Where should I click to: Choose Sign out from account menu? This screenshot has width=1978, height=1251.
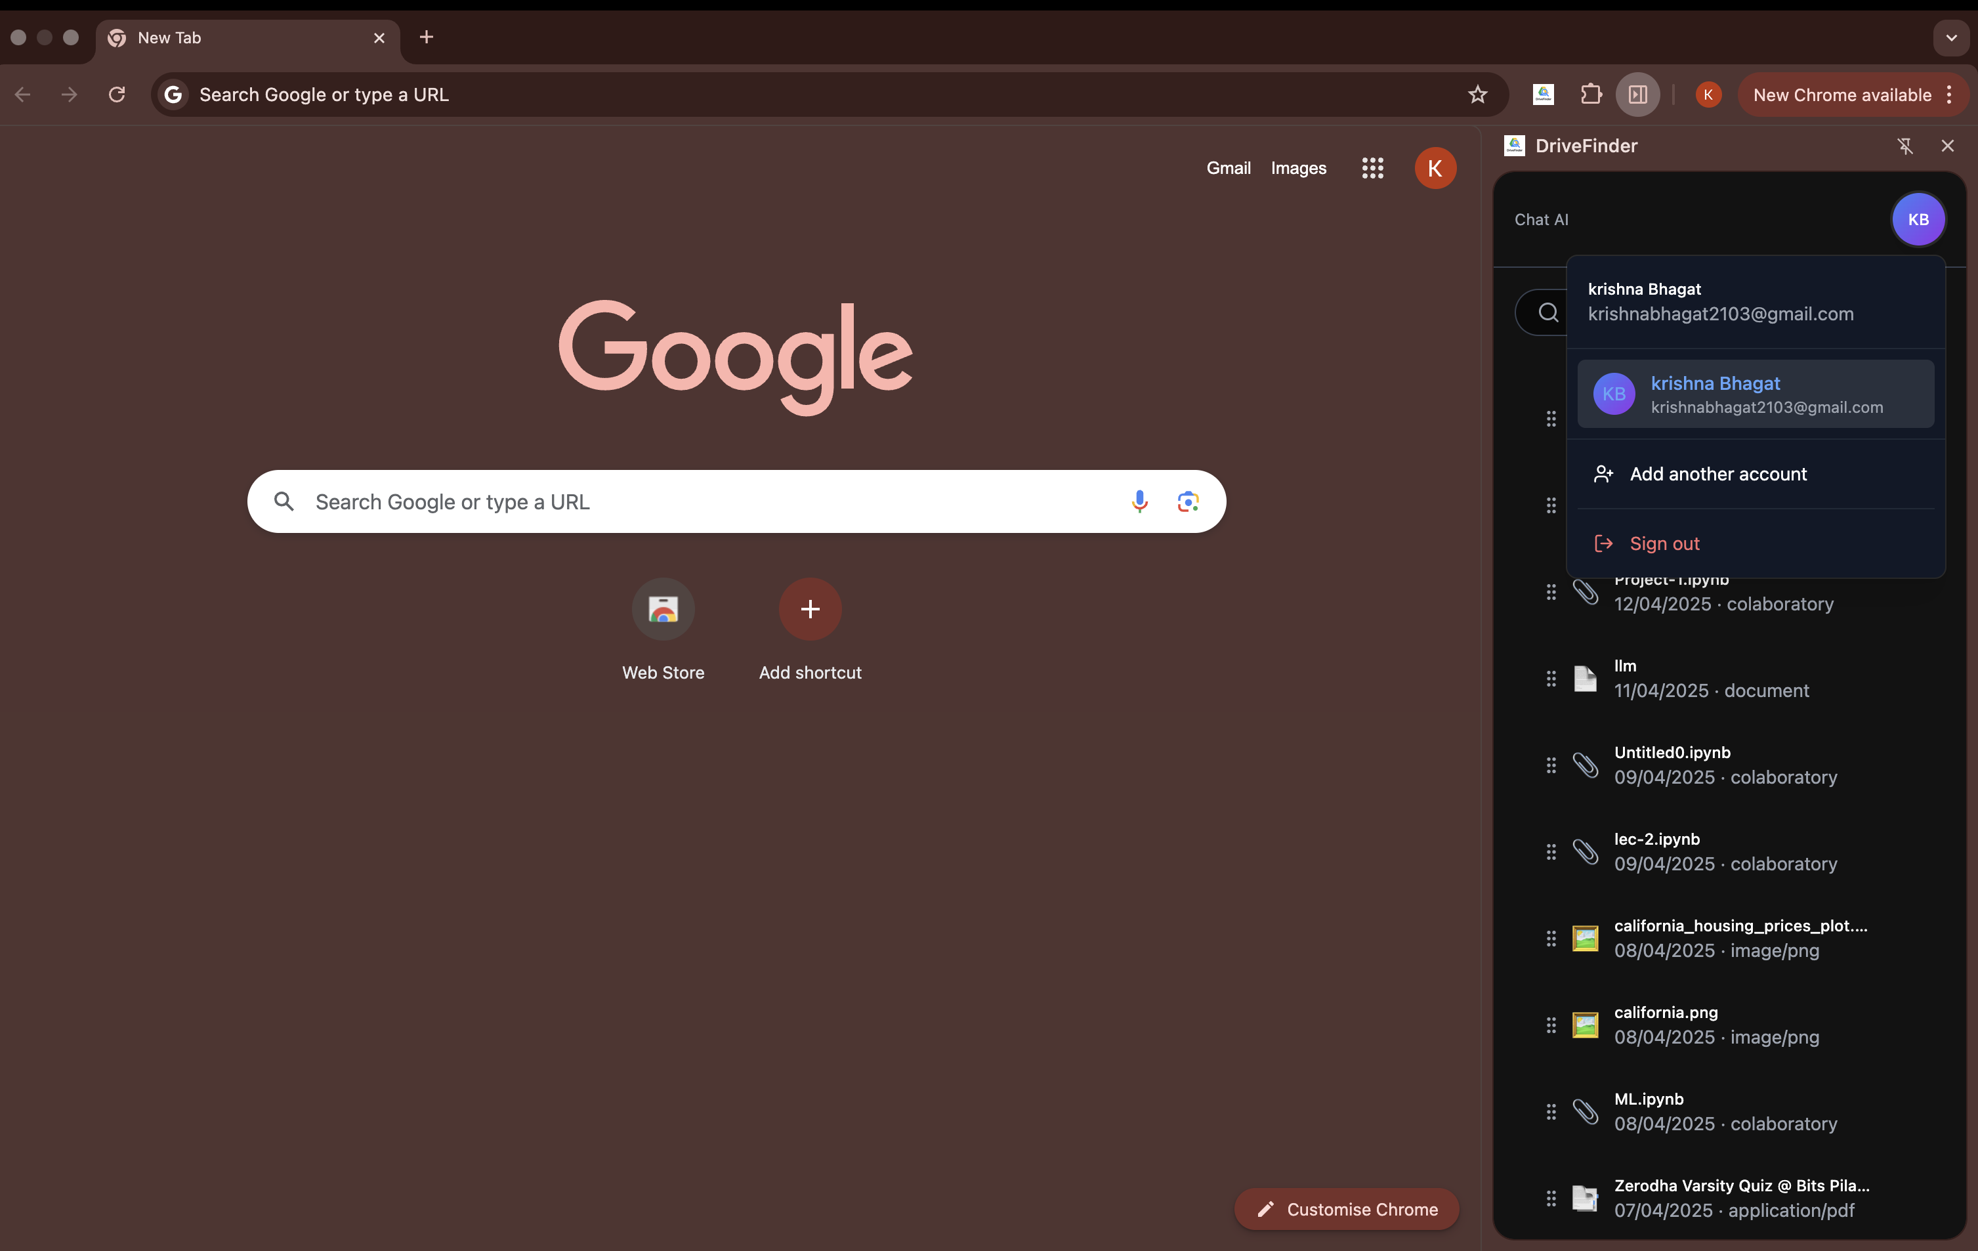(x=1664, y=543)
